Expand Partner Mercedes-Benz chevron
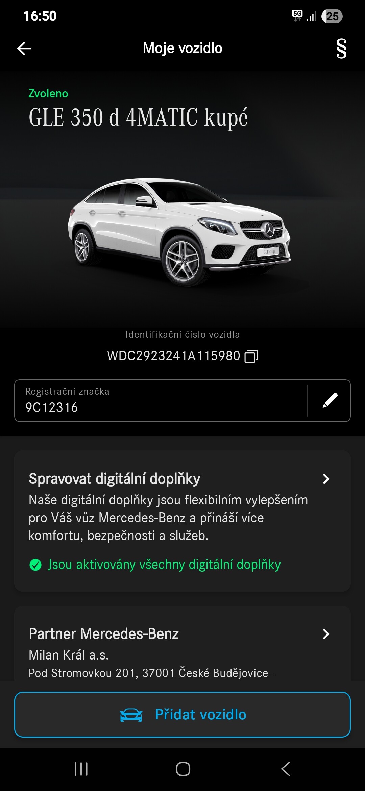The width and height of the screenshot is (365, 791). [x=326, y=634]
